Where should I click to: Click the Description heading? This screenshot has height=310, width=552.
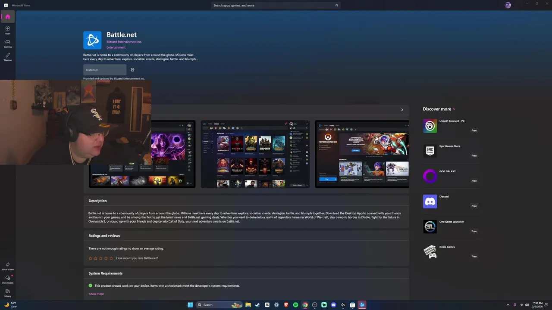click(97, 201)
